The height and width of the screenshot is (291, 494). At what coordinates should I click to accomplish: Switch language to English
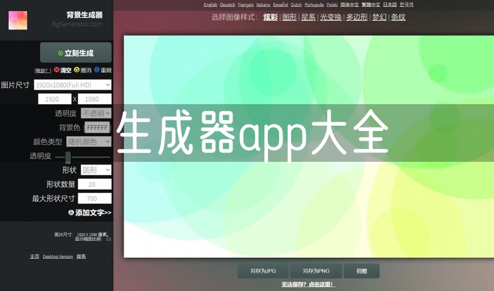click(210, 5)
